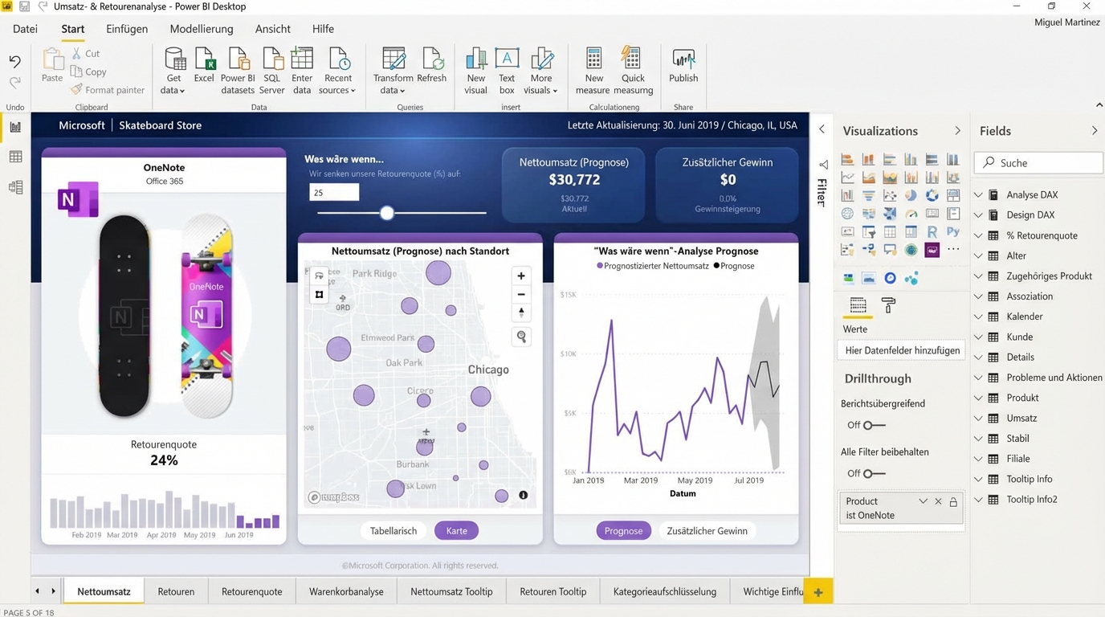
Task: Pick the treemap visualization icon
Action: point(952,196)
